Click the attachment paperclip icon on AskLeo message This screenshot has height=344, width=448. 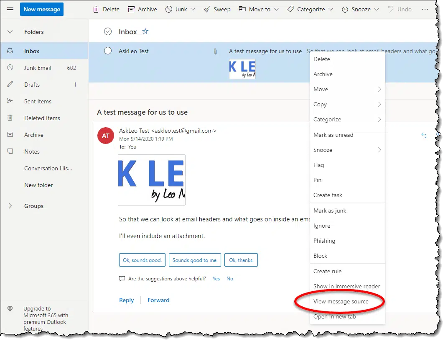[215, 51]
